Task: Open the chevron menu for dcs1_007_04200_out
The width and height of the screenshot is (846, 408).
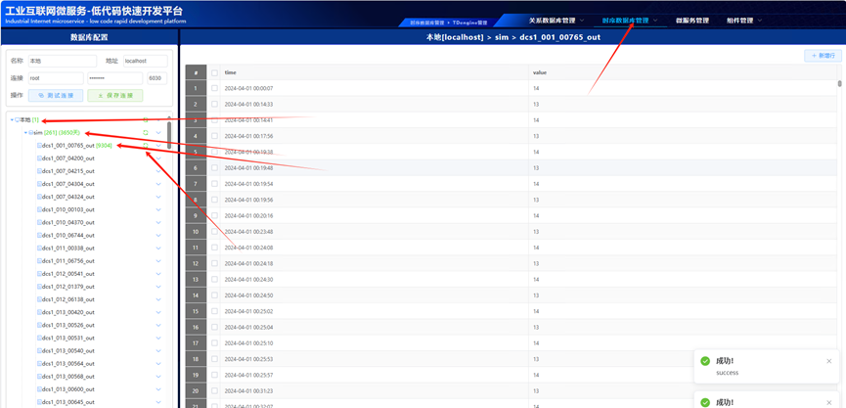Action: pos(158,159)
